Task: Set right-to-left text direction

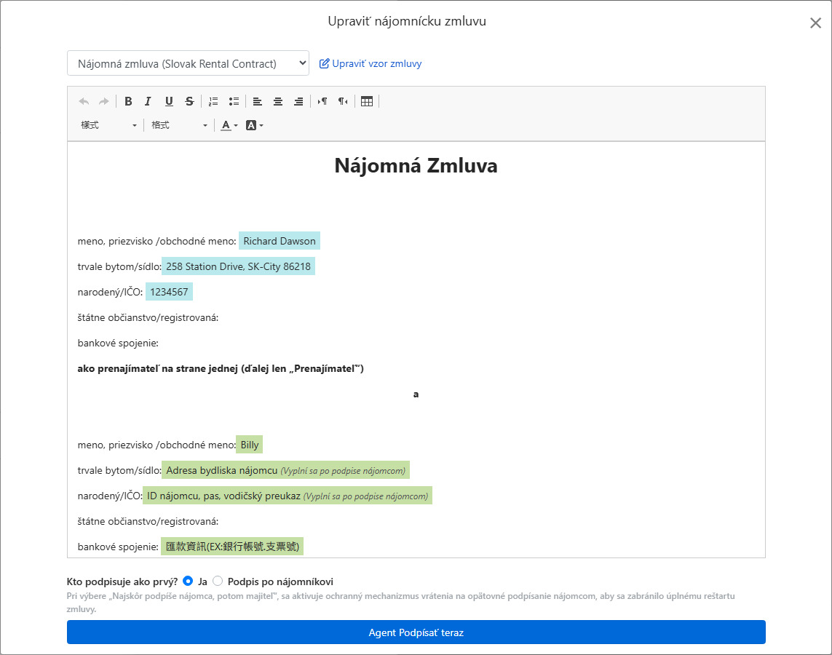Action: pyautogui.click(x=343, y=101)
